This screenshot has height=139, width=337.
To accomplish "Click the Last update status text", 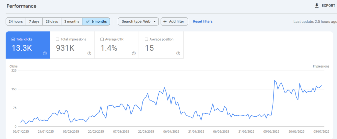I will tap(315, 21).
